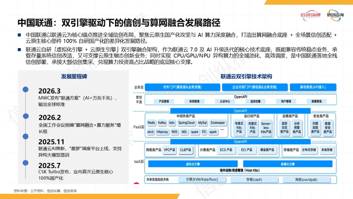Image resolution: width=353 pixels, height=199 pixels.
Task: Click the SpringCloud box
Action: click(x=186, y=123)
